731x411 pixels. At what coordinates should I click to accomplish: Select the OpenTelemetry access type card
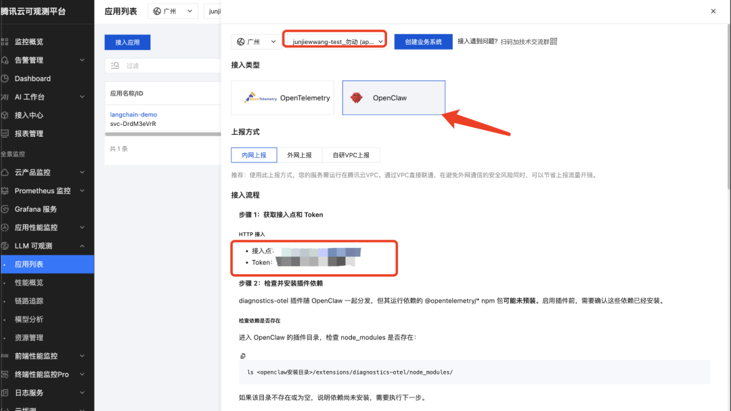[282, 98]
